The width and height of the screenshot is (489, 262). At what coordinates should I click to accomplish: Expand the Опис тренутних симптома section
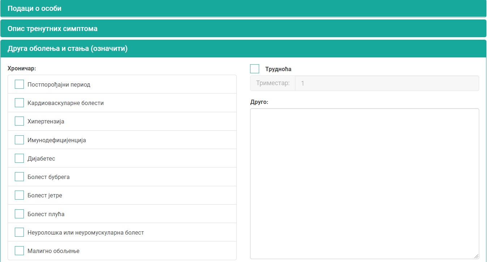pos(243,29)
